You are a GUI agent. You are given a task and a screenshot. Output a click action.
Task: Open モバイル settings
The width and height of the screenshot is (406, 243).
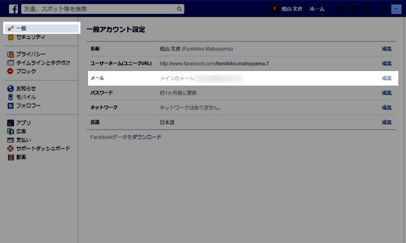[26, 97]
